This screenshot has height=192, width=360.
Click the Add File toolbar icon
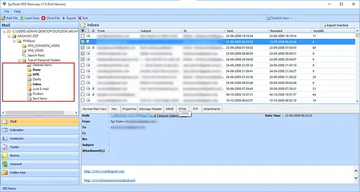tap(3, 18)
